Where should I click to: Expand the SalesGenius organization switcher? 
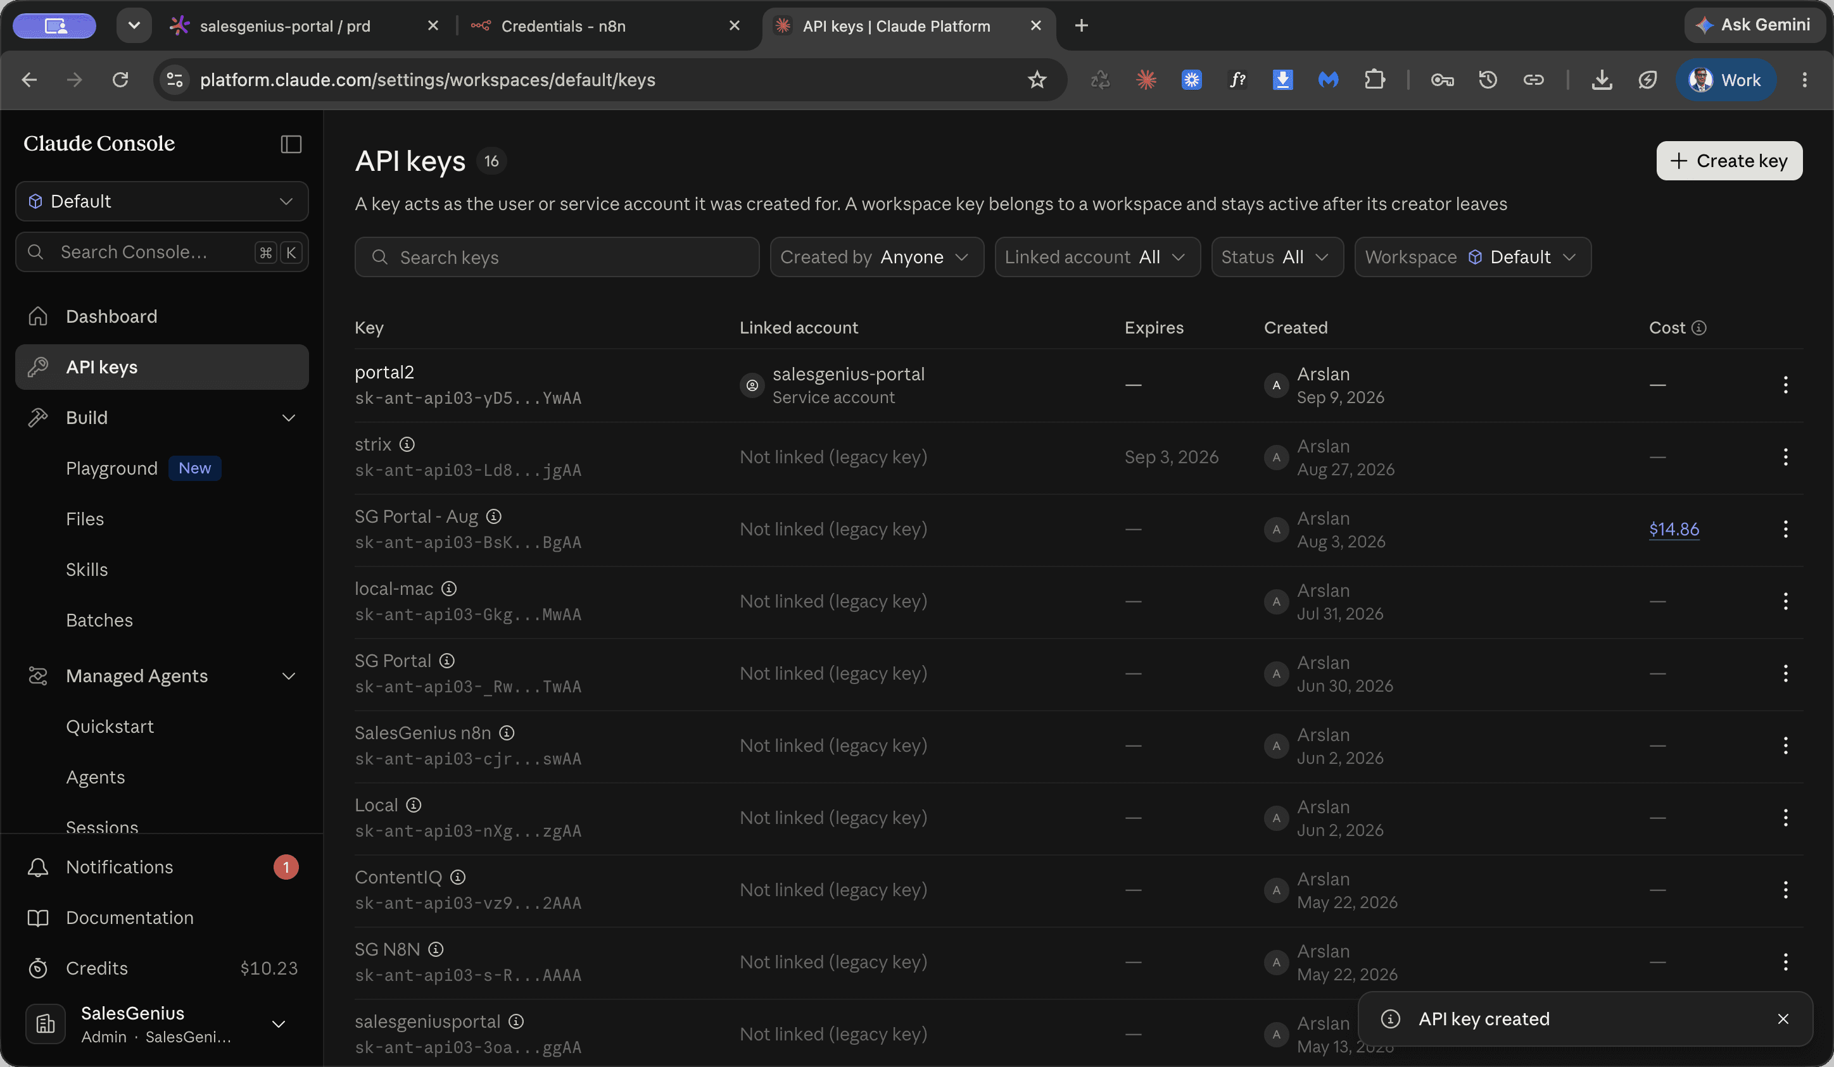[161, 1024]
